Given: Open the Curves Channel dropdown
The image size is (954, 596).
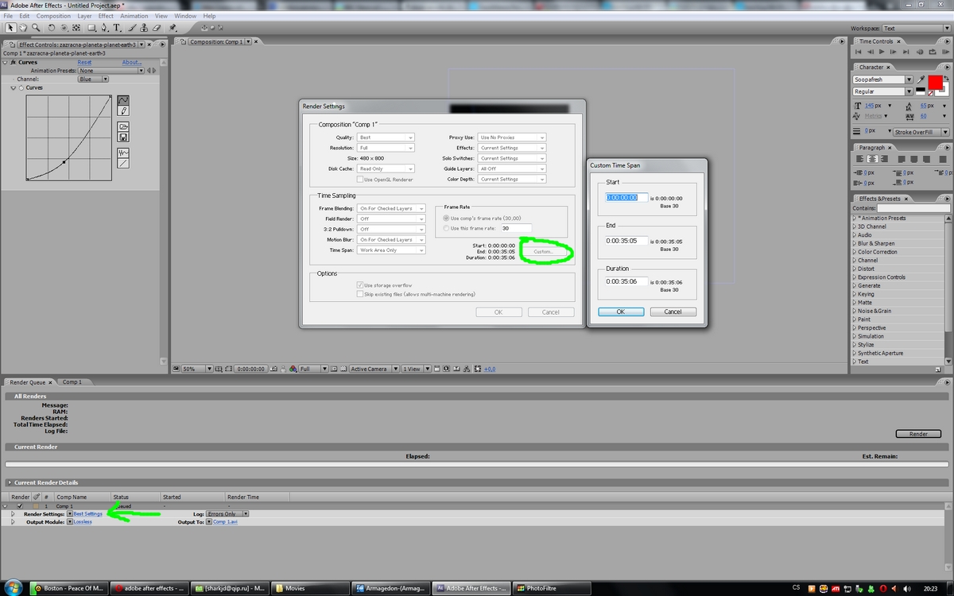Looking at the screenshot, I should click(x=93, y=79).
